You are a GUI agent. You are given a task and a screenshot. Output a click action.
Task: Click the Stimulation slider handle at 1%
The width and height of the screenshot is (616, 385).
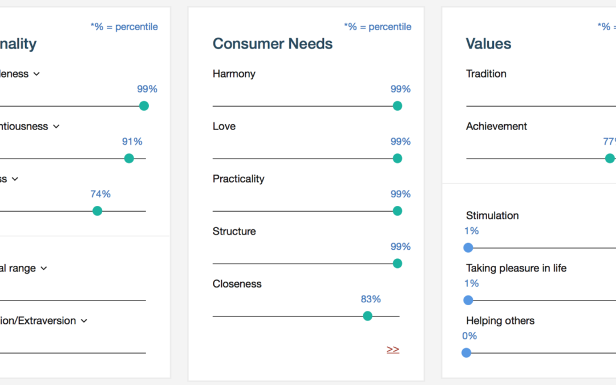(468, 248)
